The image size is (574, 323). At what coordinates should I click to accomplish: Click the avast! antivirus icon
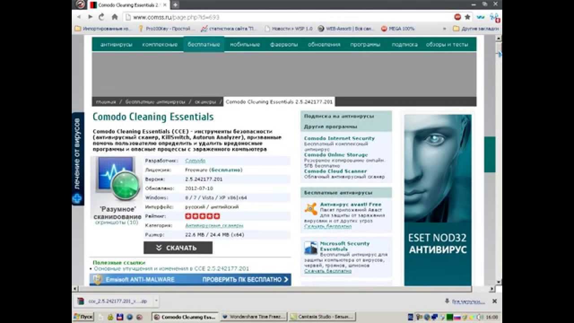pyautogui.click(x=311, y=209)
